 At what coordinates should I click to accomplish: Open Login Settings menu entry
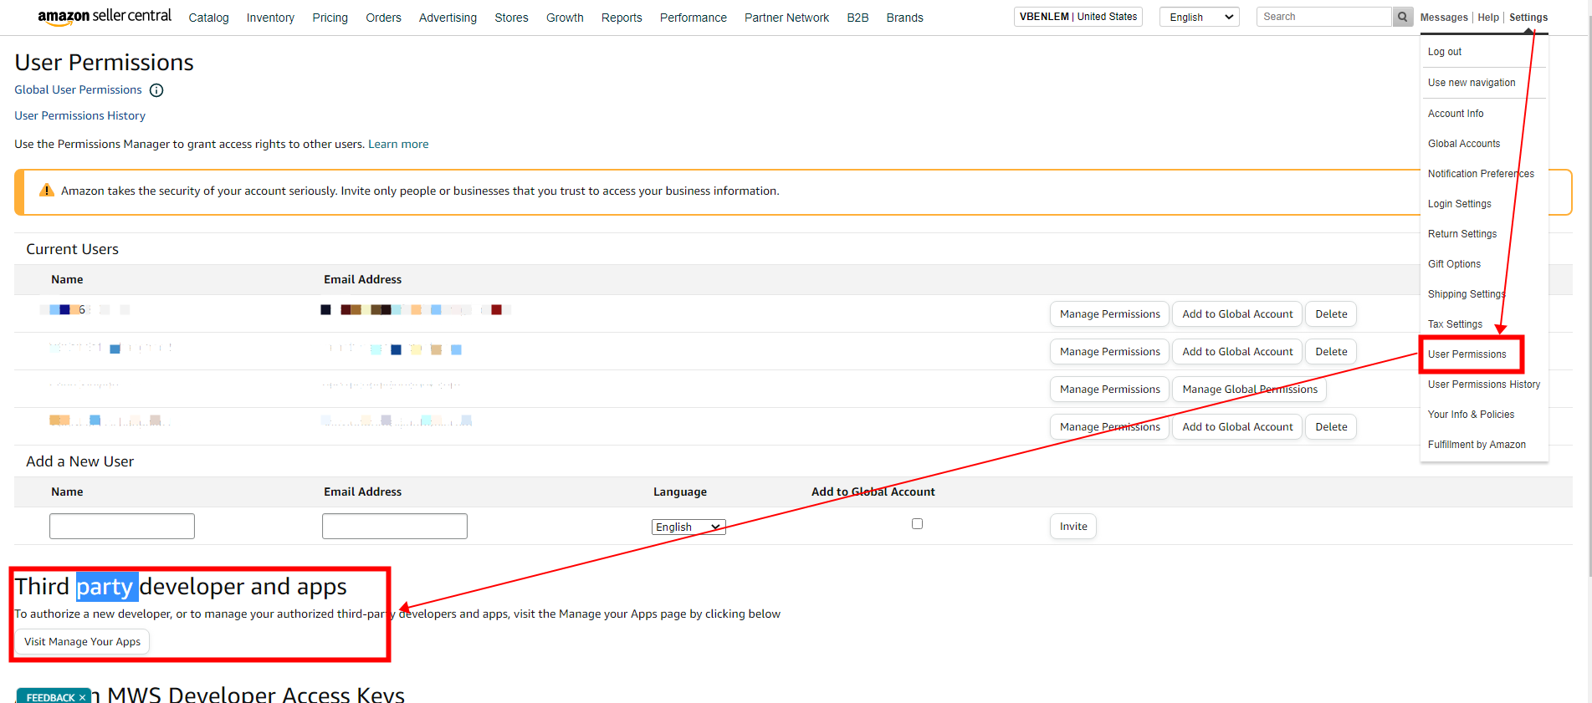click(1460, 204)
